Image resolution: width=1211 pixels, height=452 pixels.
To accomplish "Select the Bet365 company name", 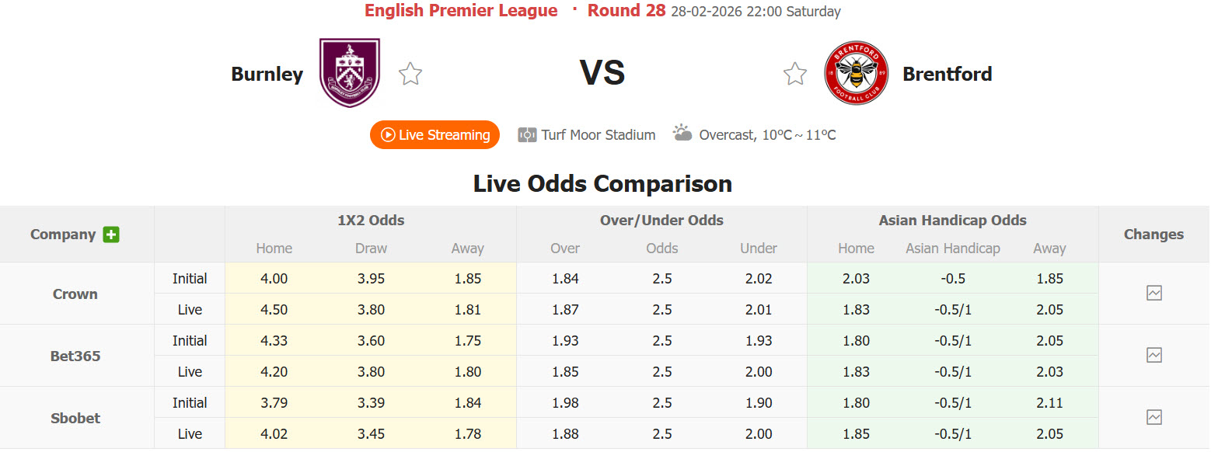I will tap(75, 356).
